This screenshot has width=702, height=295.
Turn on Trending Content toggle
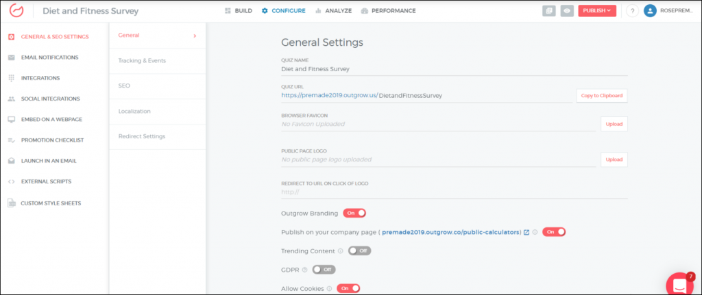(x=359, y=251)
